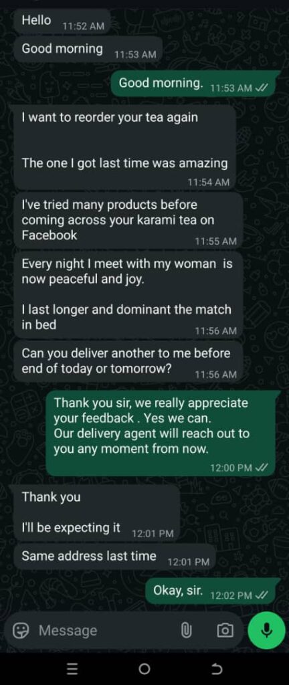Open the emoji sticker picker
The height and width of the screenshot is (685, 289).
pos(19,630)
